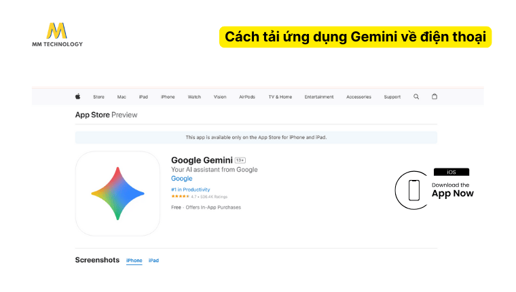This screenshot has height=292, width=516.
Task: Open the search magnifier icon
Action: point(416,96)
